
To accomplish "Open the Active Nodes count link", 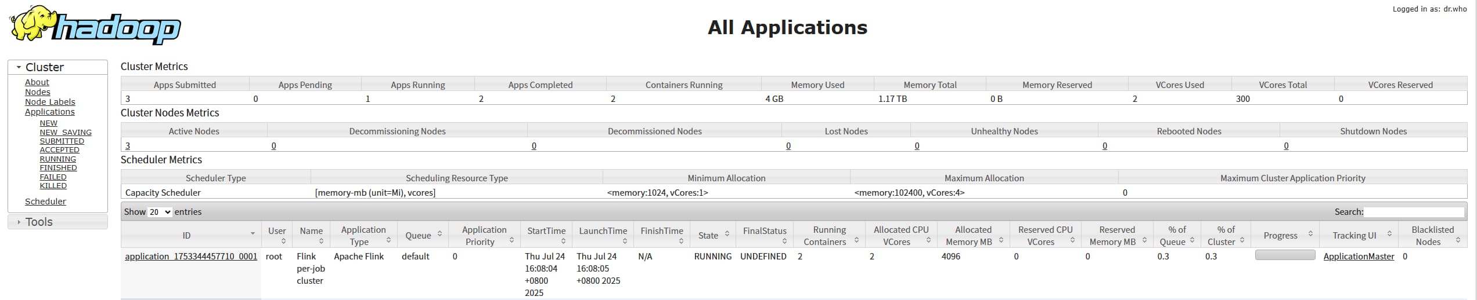I will pyautogui.click(x=128, y=146).
